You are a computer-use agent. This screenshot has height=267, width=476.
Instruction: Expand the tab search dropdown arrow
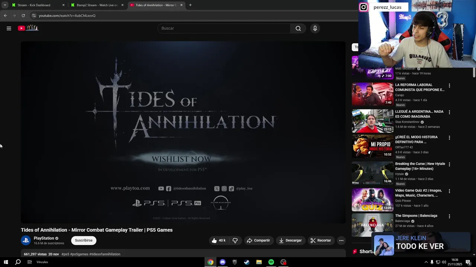pos(5,5)
